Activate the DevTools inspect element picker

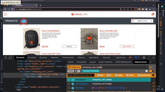(x=6, y=57)
